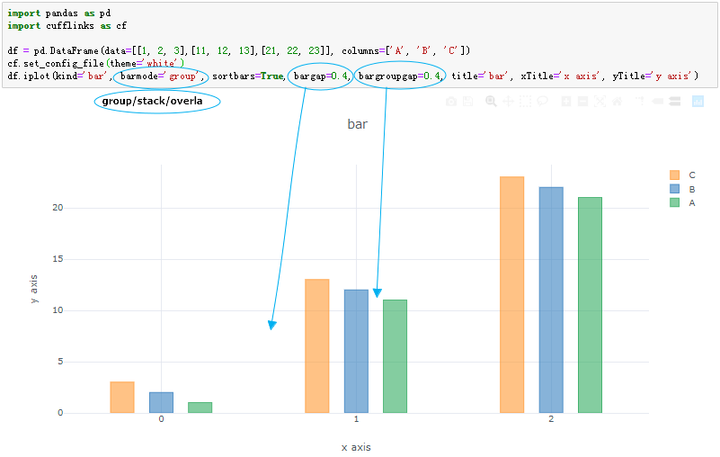This screenshot has height=457, width=720.
Task: Click the y-axis tick label "5"
Action: [x=60, y=362]
